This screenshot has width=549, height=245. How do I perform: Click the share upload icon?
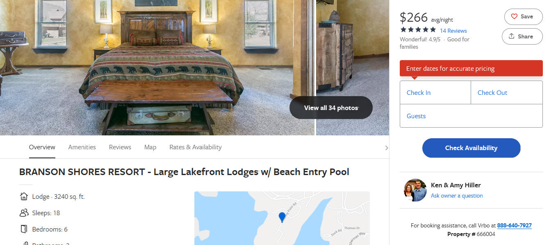[511, 36]
